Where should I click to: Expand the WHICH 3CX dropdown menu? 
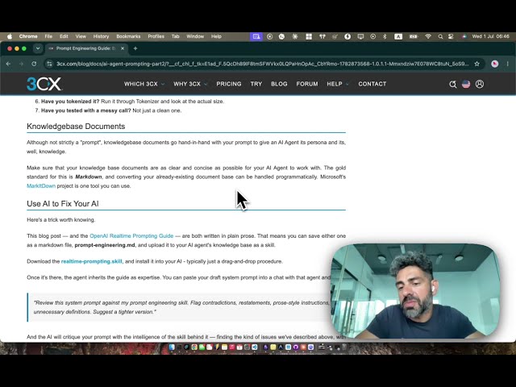[x=144, y=84]
